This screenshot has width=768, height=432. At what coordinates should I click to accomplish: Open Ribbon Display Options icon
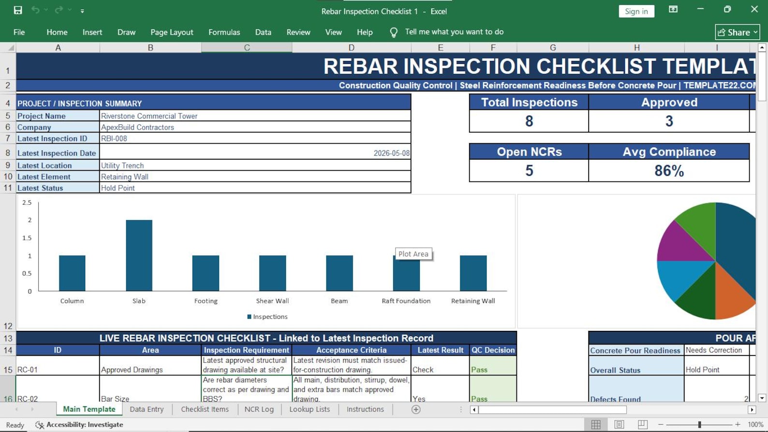pos(673,9)
